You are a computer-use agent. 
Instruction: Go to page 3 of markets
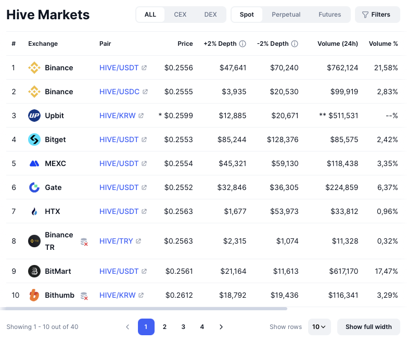183,327
